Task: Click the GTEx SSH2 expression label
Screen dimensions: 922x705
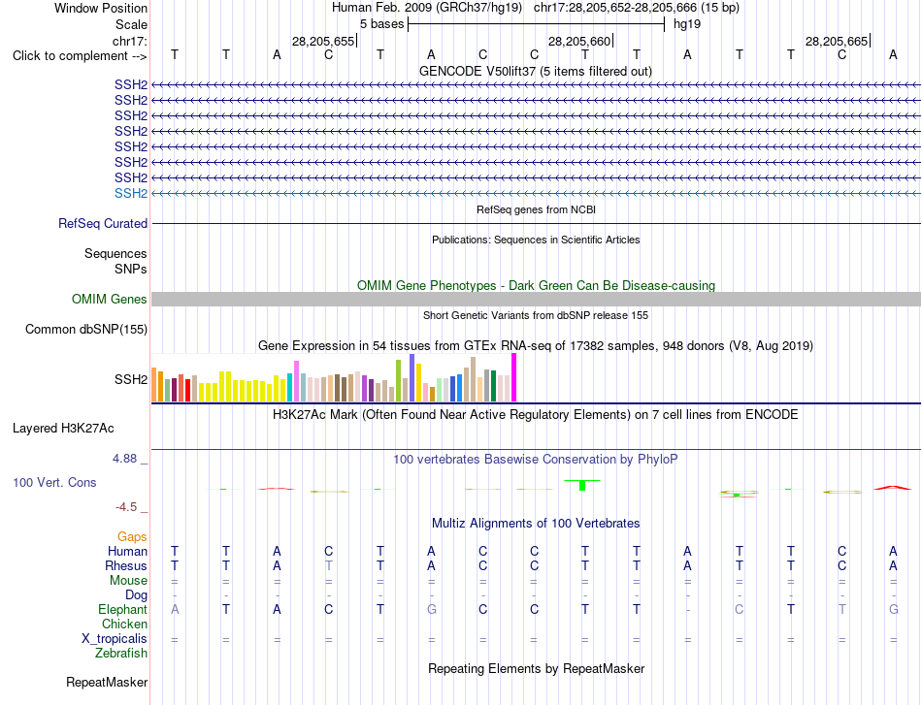Action: (x=131, y=379)
